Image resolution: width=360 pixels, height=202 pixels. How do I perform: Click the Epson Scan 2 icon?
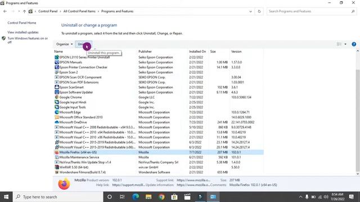click(x=57, y=72)
